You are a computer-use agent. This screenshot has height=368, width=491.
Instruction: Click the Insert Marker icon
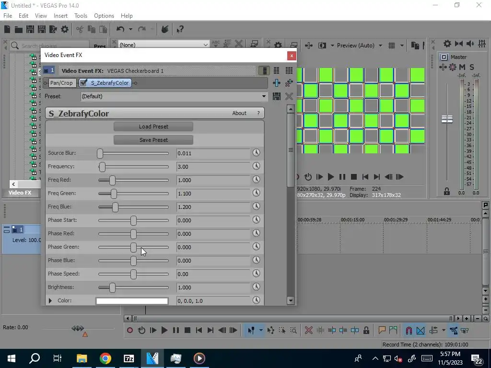(x=382, y=330)
